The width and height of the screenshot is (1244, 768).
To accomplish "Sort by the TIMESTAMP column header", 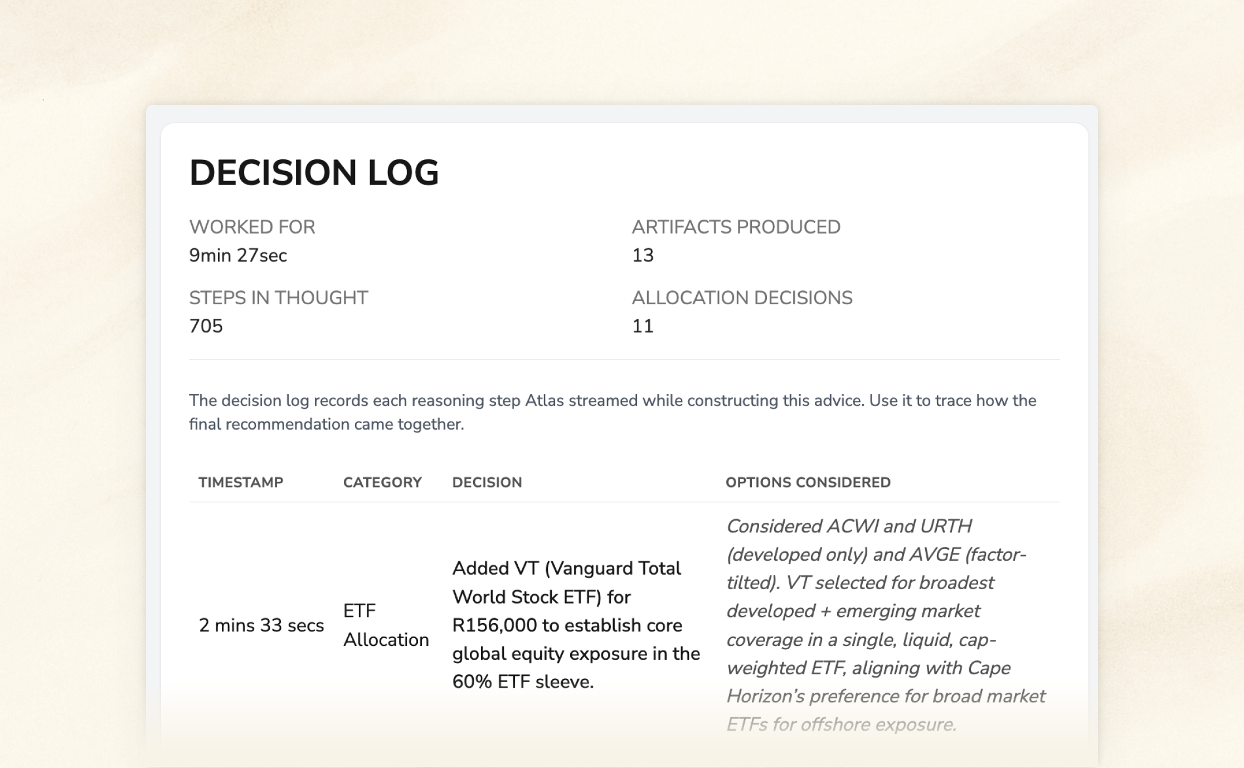I will [241, 482].
